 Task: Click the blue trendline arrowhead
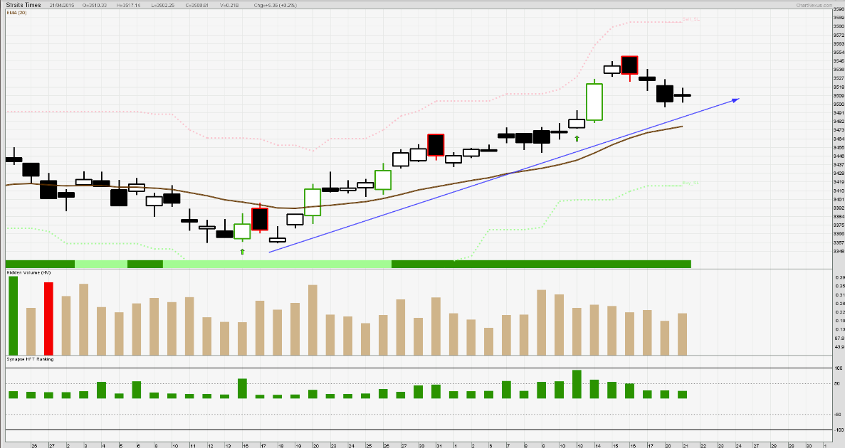point(736,100)
